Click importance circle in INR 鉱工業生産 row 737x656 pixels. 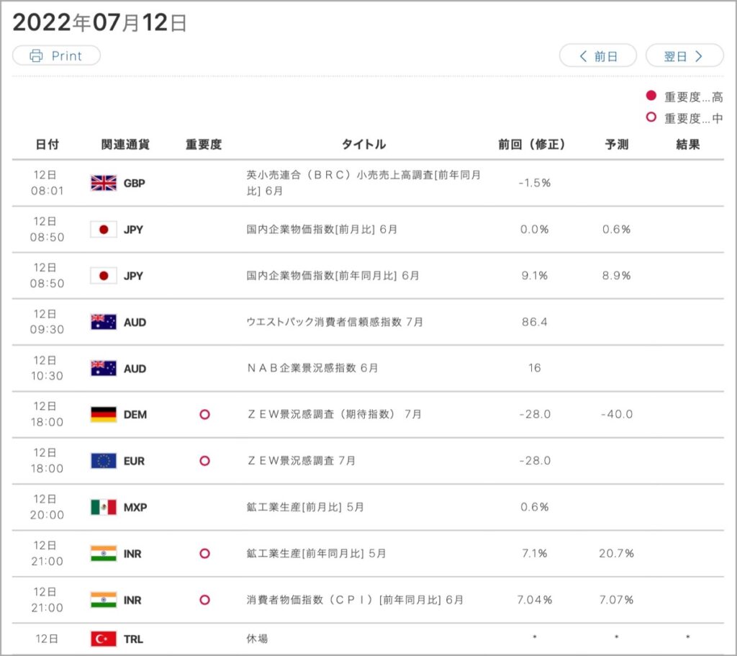[x=204, y=554]
